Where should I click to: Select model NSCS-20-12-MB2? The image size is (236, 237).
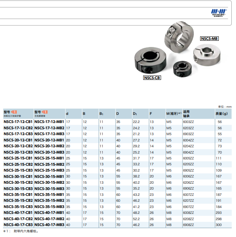click(x=49, y=146)
